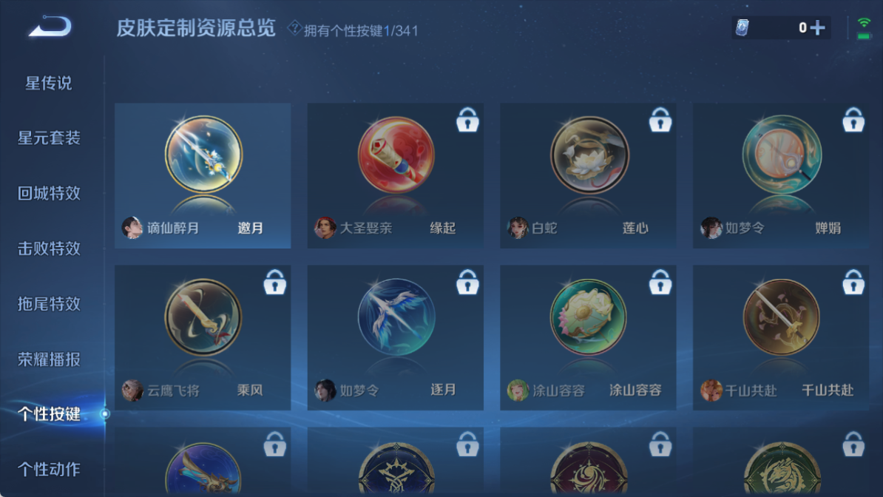The width and height of the screenshot is (883, 497).
Task: Click the lock icon on 缘起 card
Action: coord(467,120)
